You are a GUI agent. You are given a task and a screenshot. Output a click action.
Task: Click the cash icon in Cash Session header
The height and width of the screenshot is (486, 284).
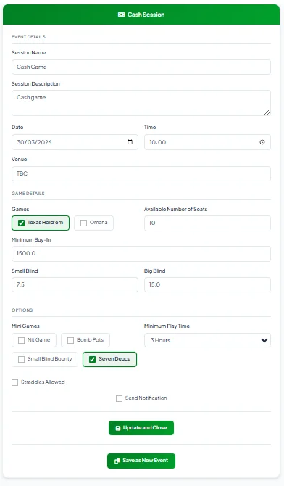[x=122, y=15]
